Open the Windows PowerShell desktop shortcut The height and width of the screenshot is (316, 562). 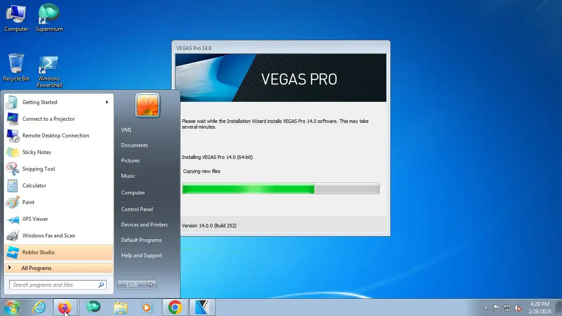[x=49, y=71]
